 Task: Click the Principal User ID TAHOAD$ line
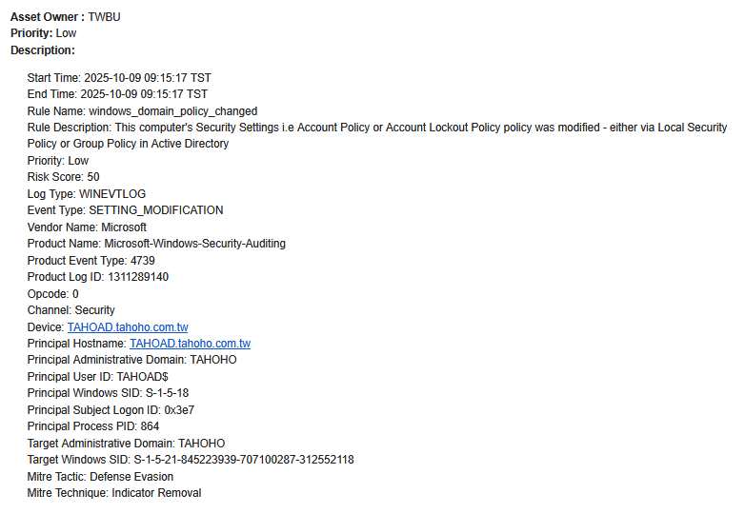click(98, 377)
